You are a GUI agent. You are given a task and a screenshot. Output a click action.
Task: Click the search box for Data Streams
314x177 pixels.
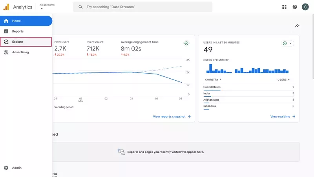click(142, 7)
